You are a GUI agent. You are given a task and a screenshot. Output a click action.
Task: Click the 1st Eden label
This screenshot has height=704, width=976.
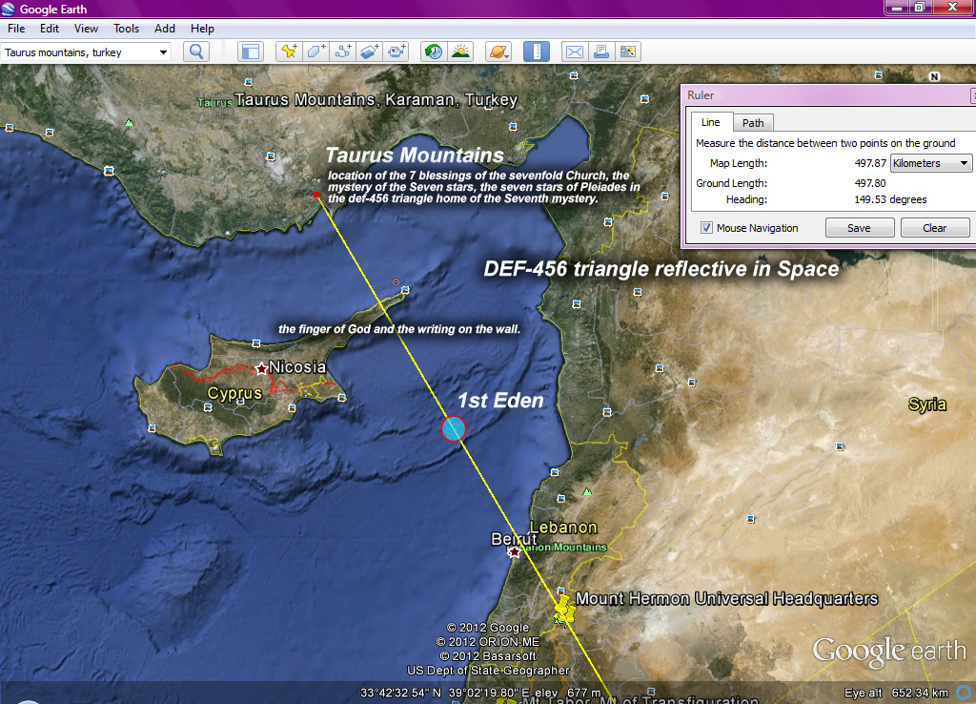[501, 401]
